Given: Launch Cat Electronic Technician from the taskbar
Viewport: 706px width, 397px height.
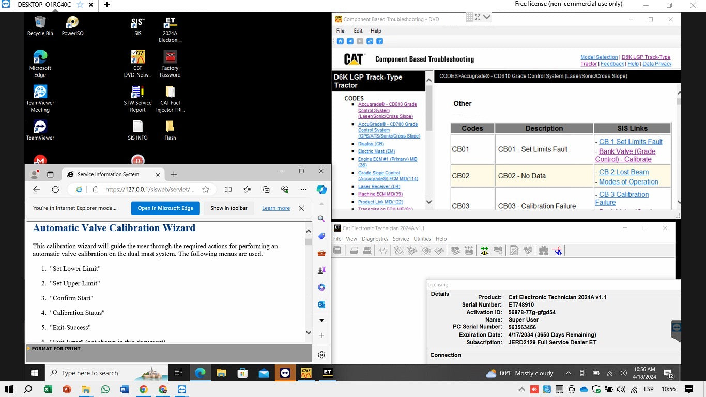Looking at the screenshot, I should pos(327,373).
